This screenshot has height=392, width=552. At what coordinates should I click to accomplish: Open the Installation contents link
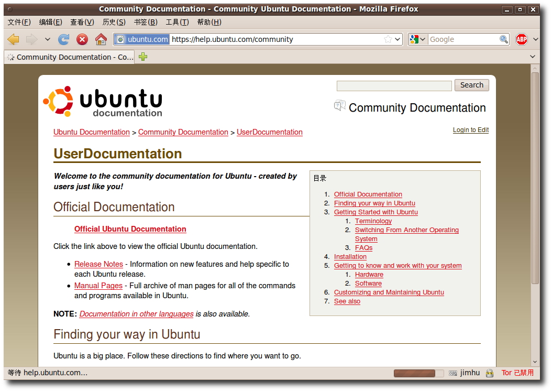(350, 257)
